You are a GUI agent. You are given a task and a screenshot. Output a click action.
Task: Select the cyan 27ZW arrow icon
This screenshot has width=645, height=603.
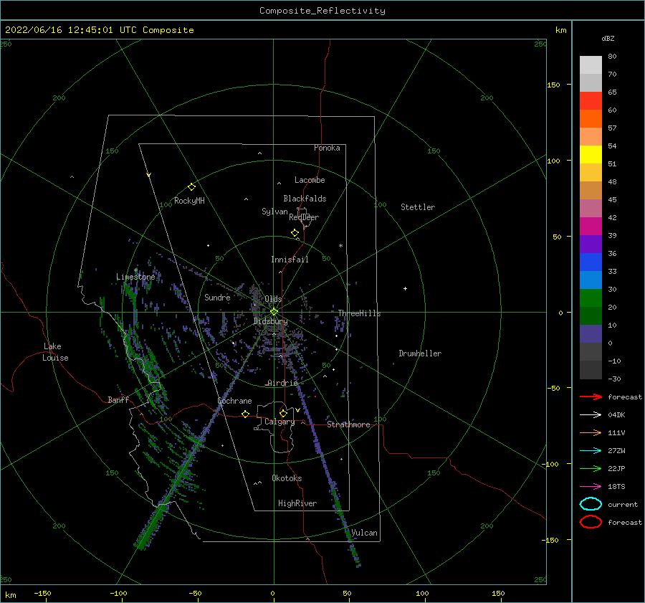591,451
